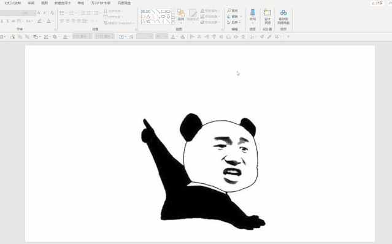Open the ribbon font size 40 dropdown

tap(34, 13)
